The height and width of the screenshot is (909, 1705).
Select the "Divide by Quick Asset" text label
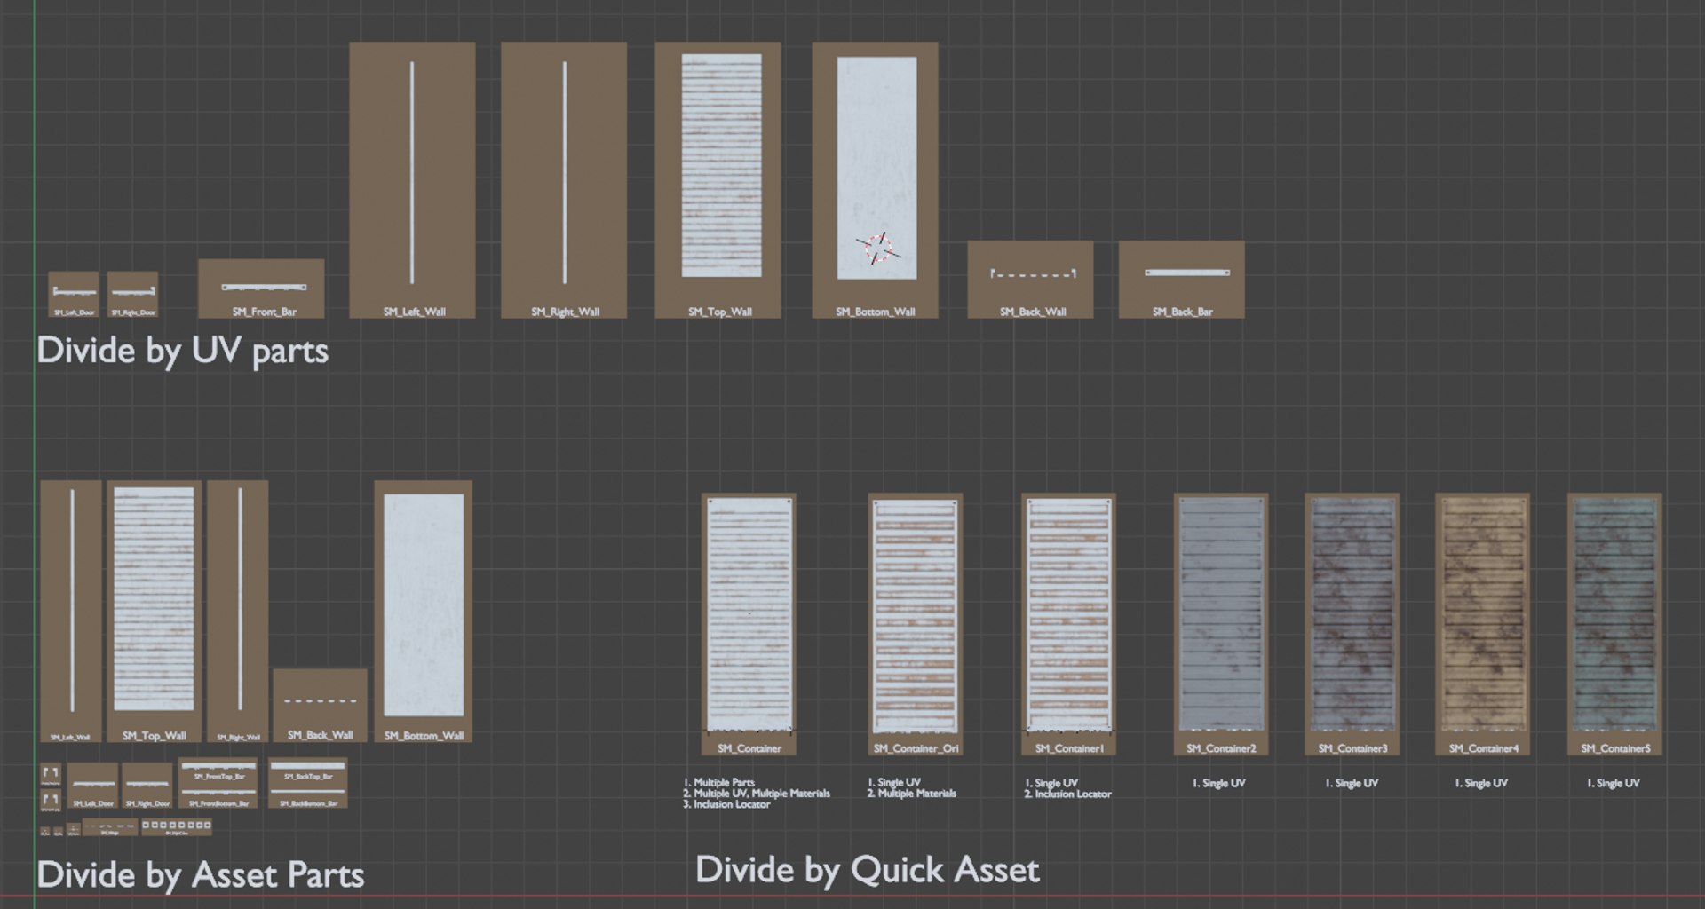pos(868,870)
